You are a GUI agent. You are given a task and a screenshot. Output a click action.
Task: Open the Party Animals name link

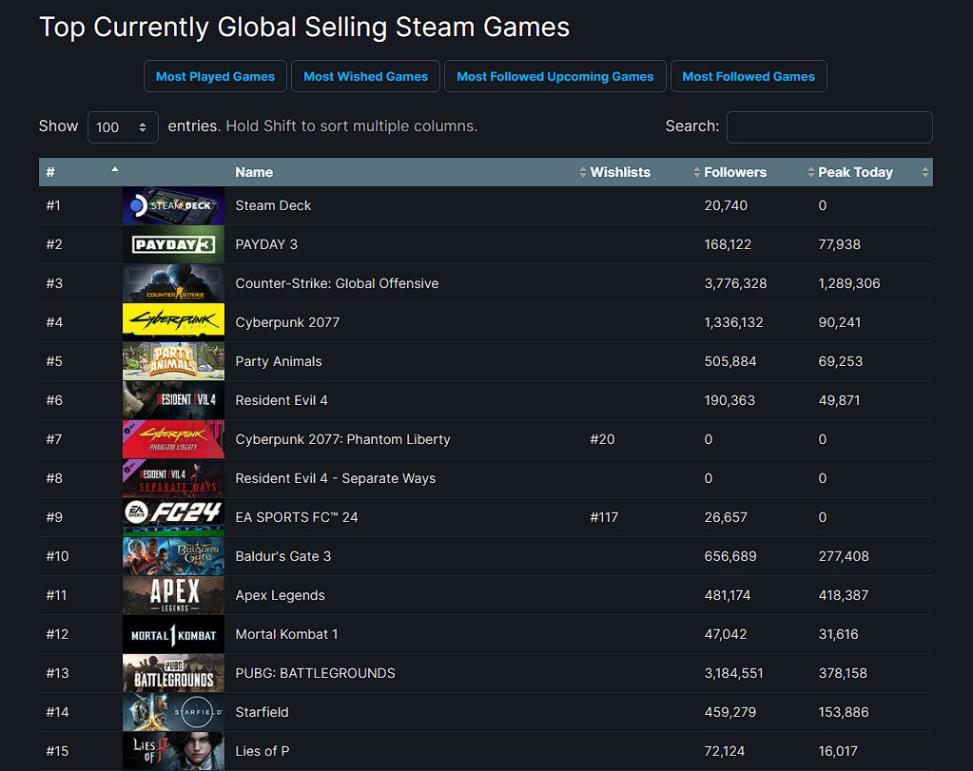pos(279,361)
